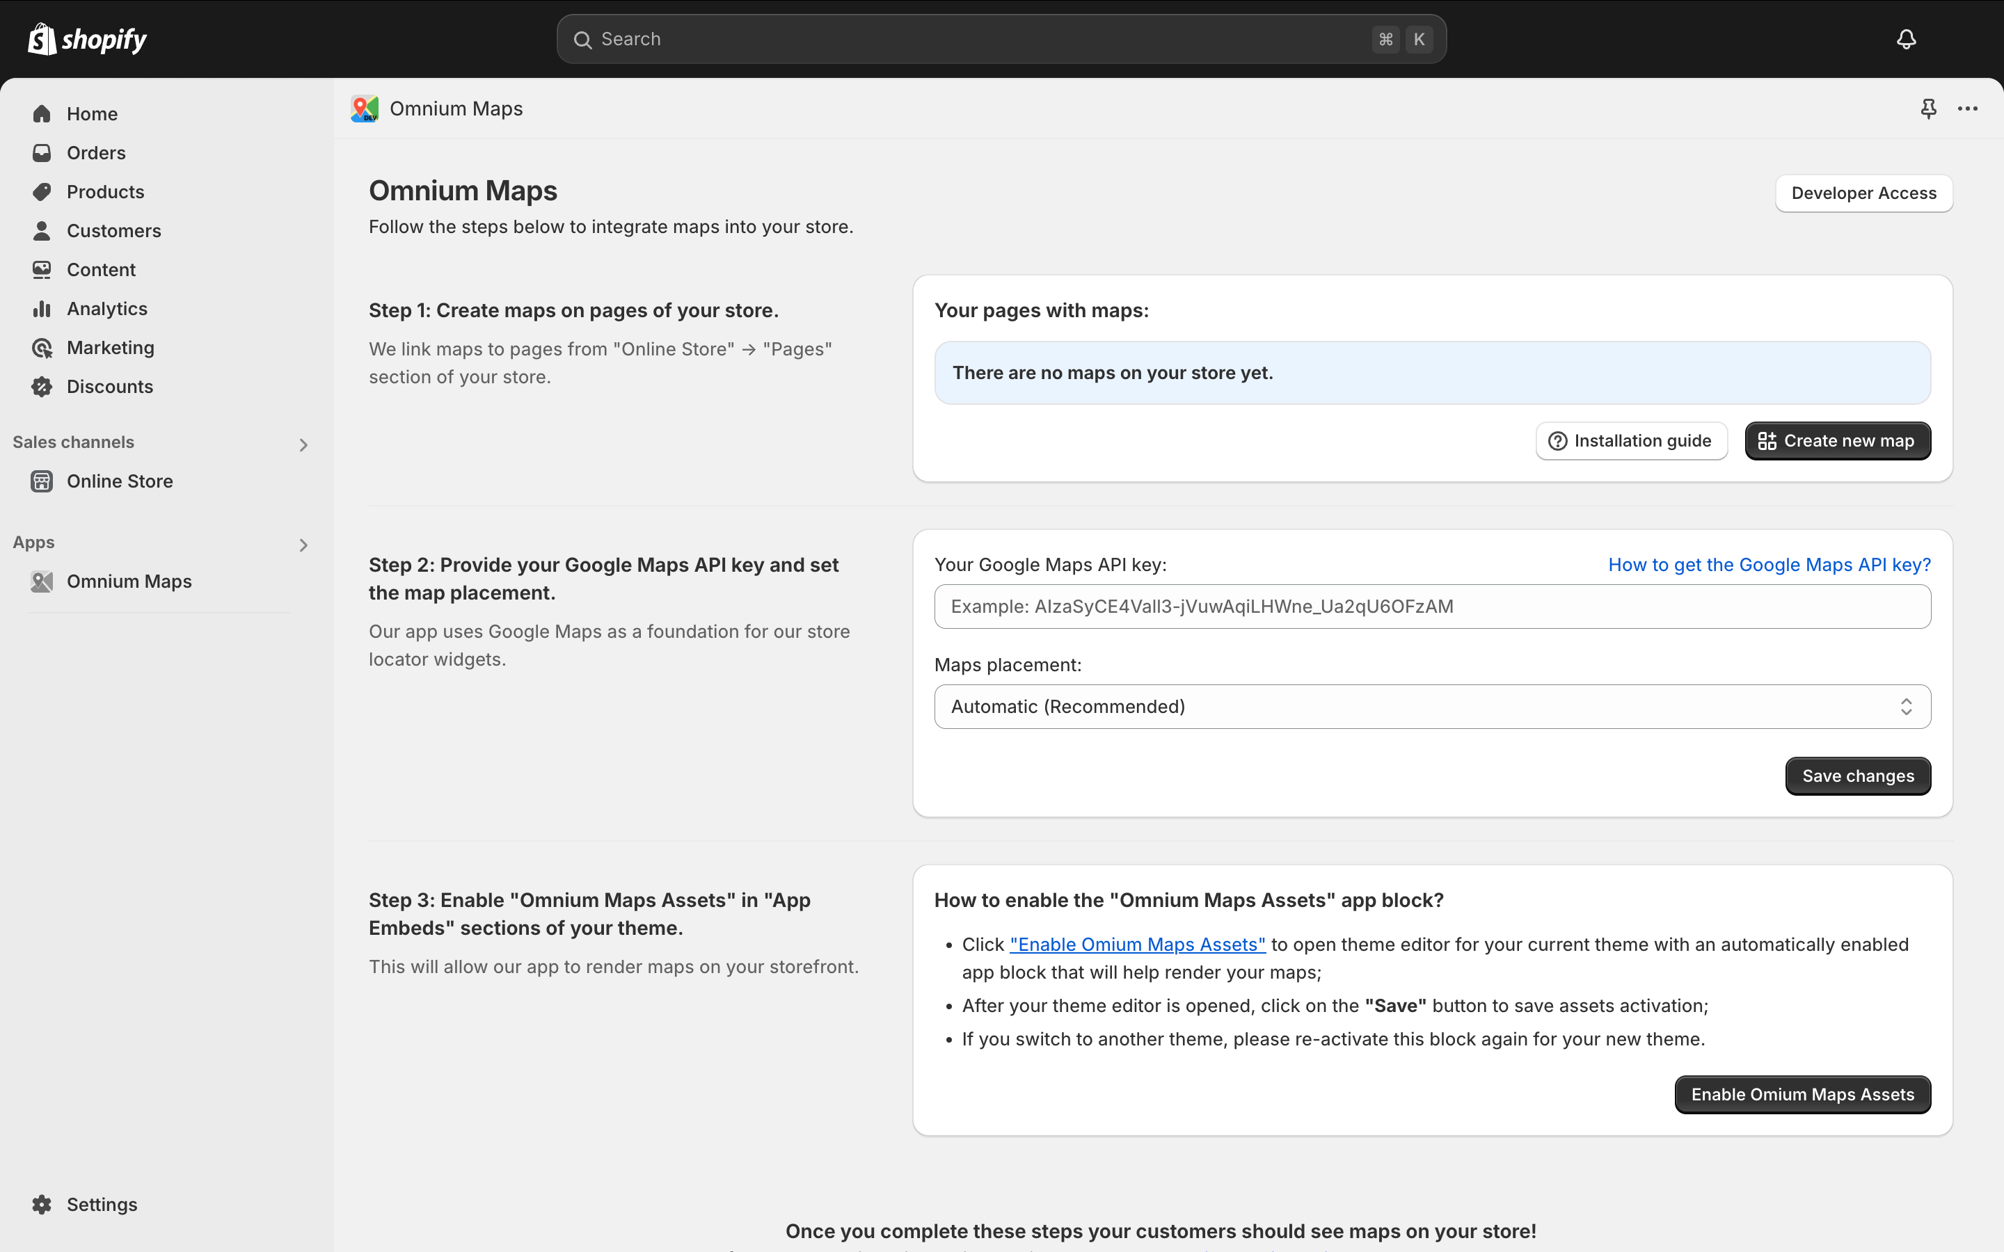Open the three-dots more actions menu

1968,109
